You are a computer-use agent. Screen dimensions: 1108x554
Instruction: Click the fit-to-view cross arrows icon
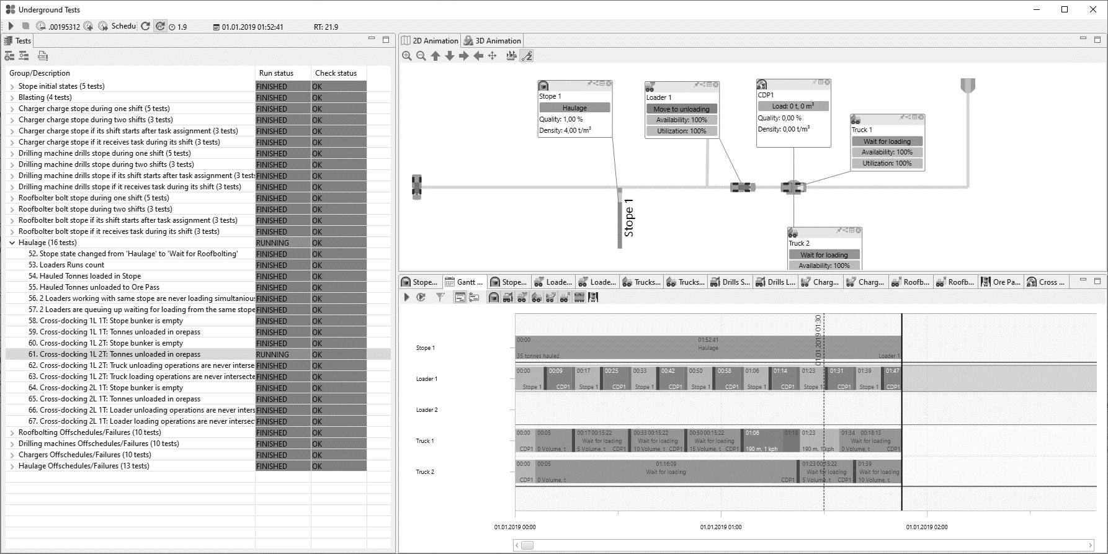click(x=493, y=56)
